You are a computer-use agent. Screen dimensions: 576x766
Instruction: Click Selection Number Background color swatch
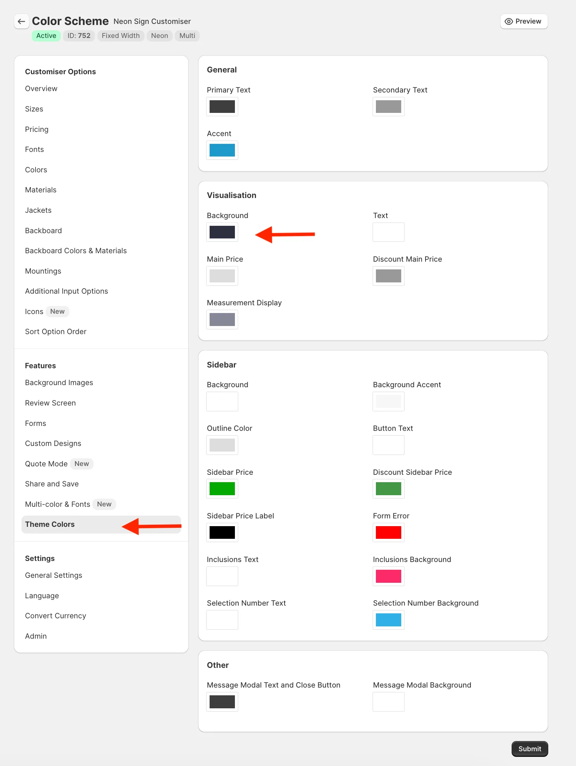[x=388, y=620]
